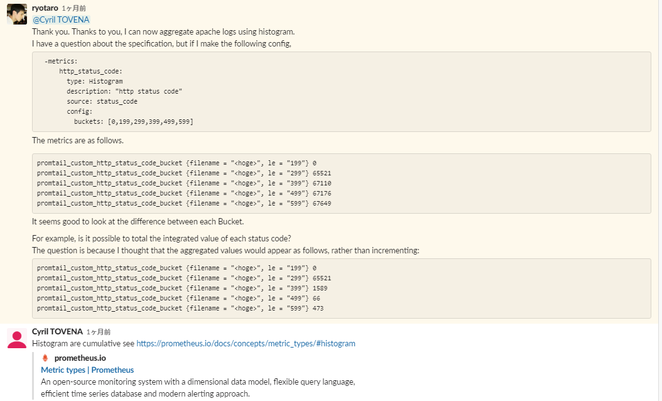Click the timestamp beside ryotaro's name
The width and height of the screenshot is (662, 401).
[74, 8]
